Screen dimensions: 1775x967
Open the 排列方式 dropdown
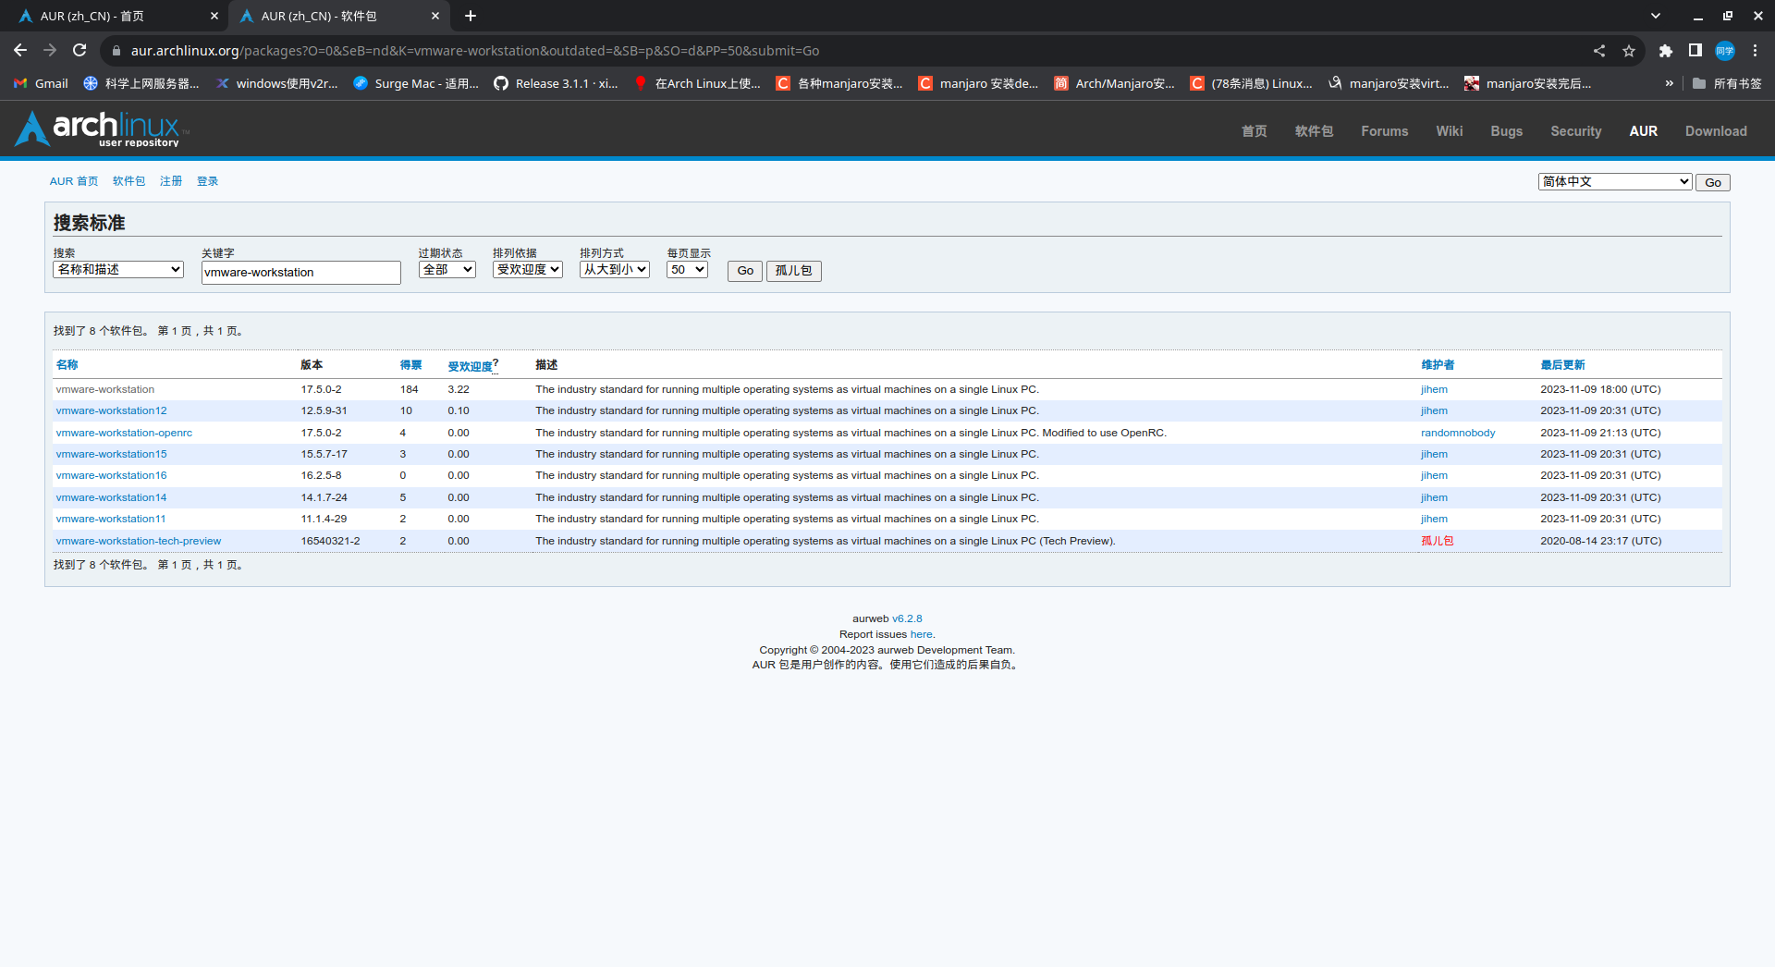(x=615, y=270)
